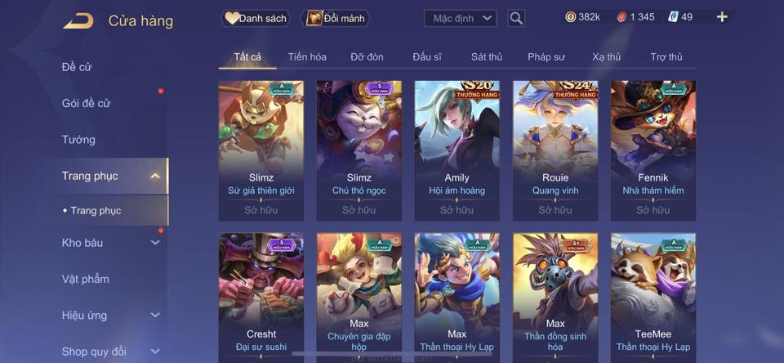Expand the Kho báu sidebar section
The height and width of the screenshot is (363, 784).
[155, 243]
